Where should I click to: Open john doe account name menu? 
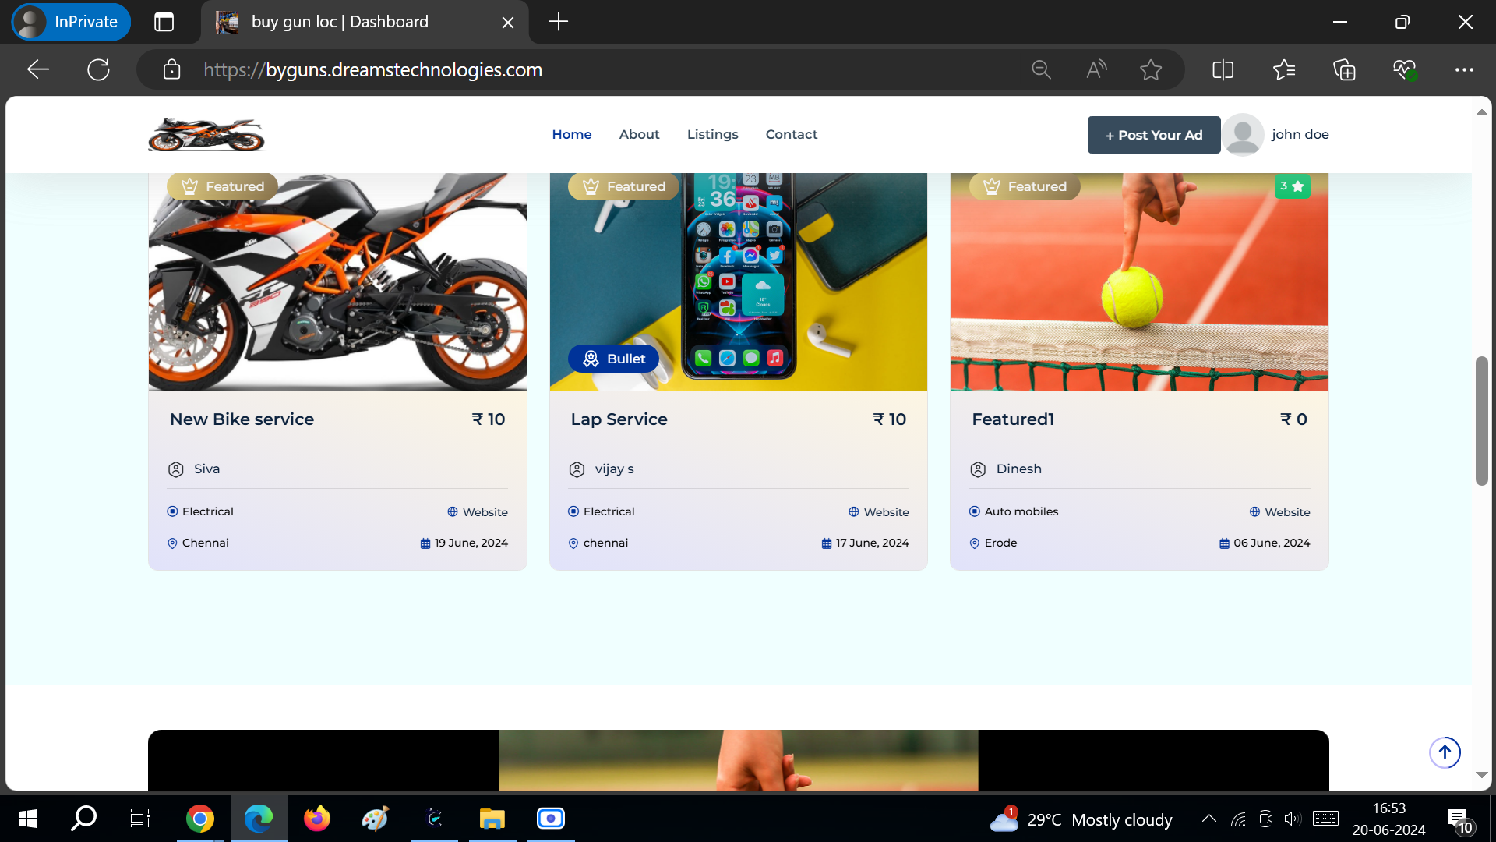pyautogui.click(x=1300, y=134)
